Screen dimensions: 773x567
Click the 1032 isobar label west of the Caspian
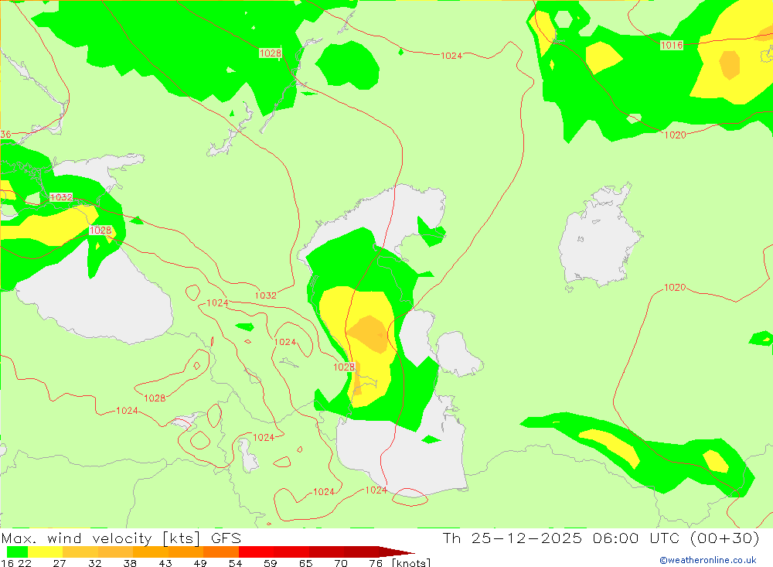tap(265, 295)
